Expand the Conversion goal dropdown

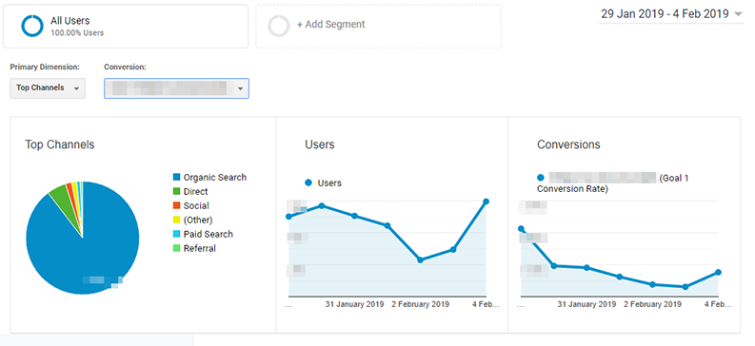pos(176,88)
